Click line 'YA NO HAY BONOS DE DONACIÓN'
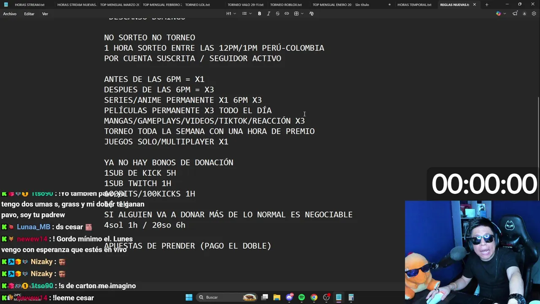The width and height of the screenshot is (540, 304). pos(169,163)
